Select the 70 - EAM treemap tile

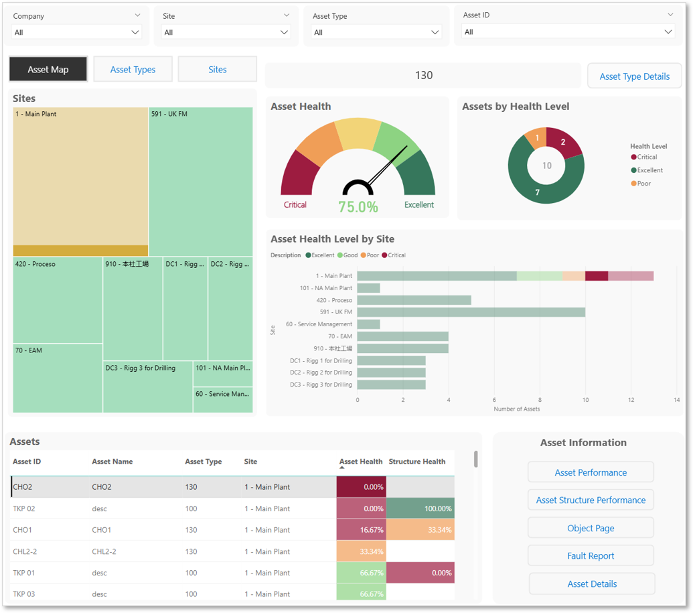(x=58, y=378)
